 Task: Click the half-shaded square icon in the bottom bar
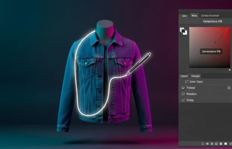(207, 144)
